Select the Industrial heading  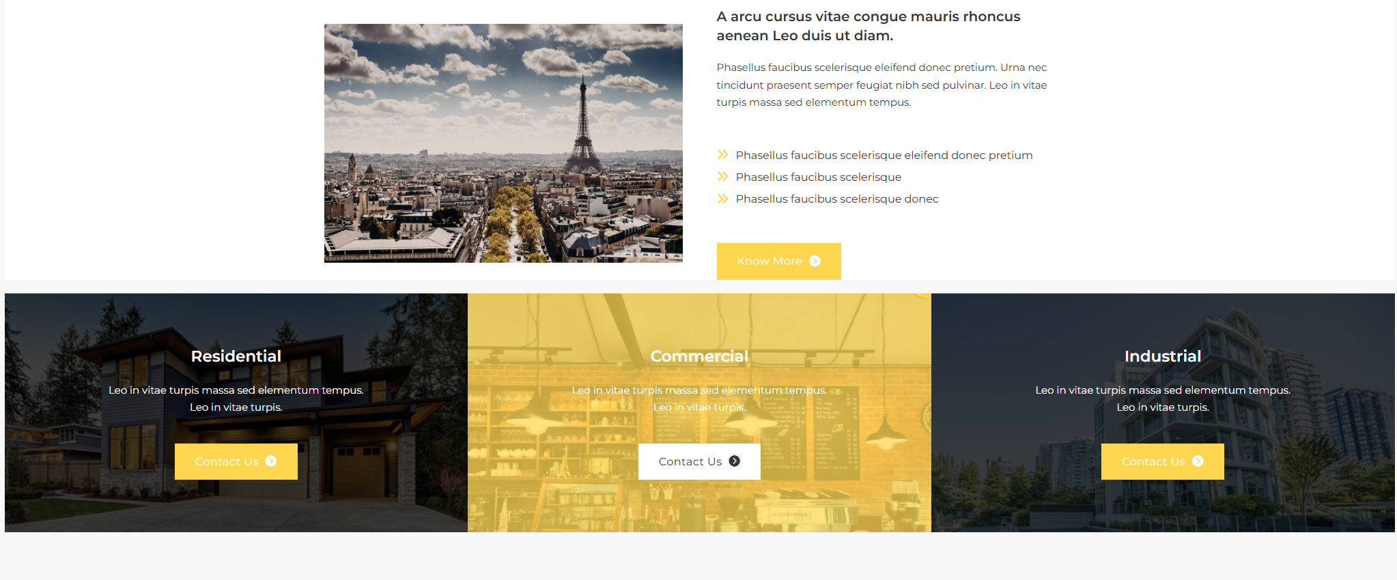coord(1163,356)
